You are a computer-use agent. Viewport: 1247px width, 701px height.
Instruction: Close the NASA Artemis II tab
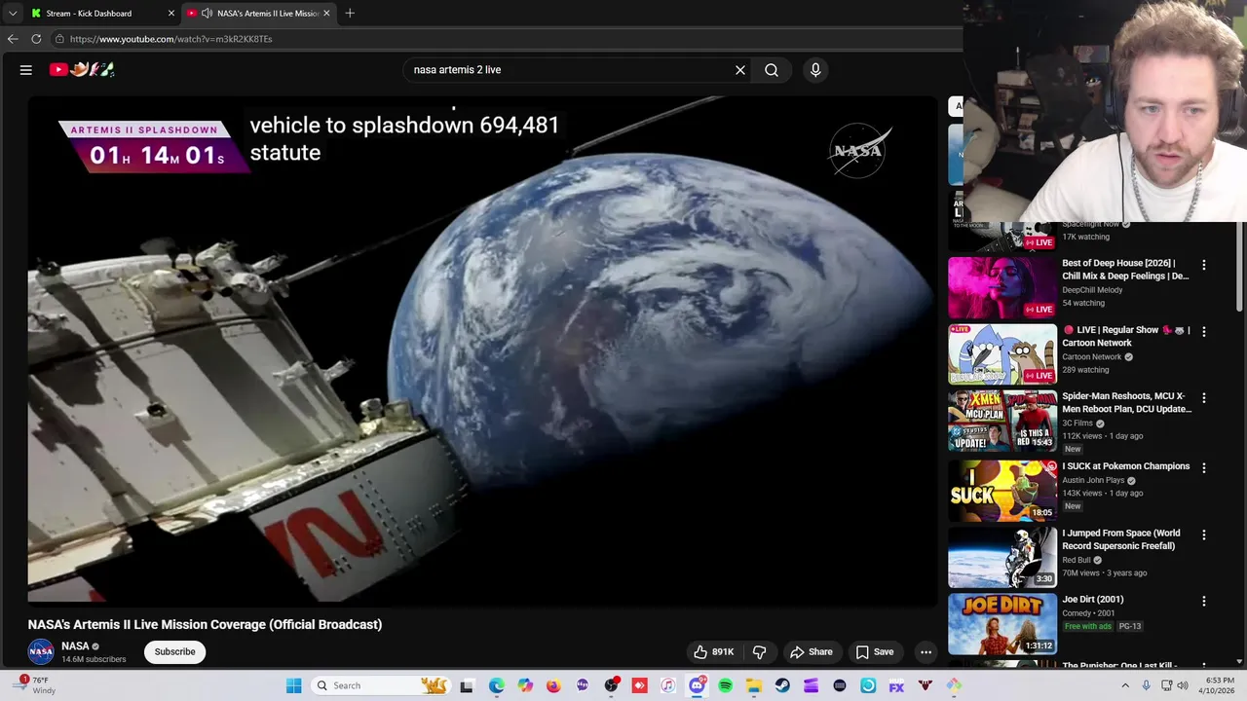(x=326, y=14)
